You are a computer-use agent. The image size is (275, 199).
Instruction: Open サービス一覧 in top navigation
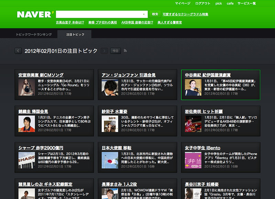point(246,3)
